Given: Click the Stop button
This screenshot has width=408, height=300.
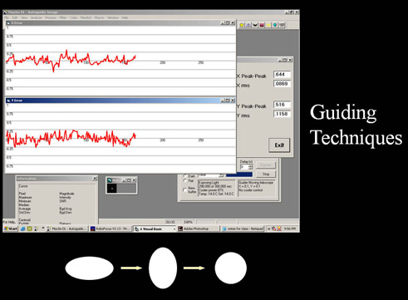Looking at the screenshot, I should tap(266, 174).
